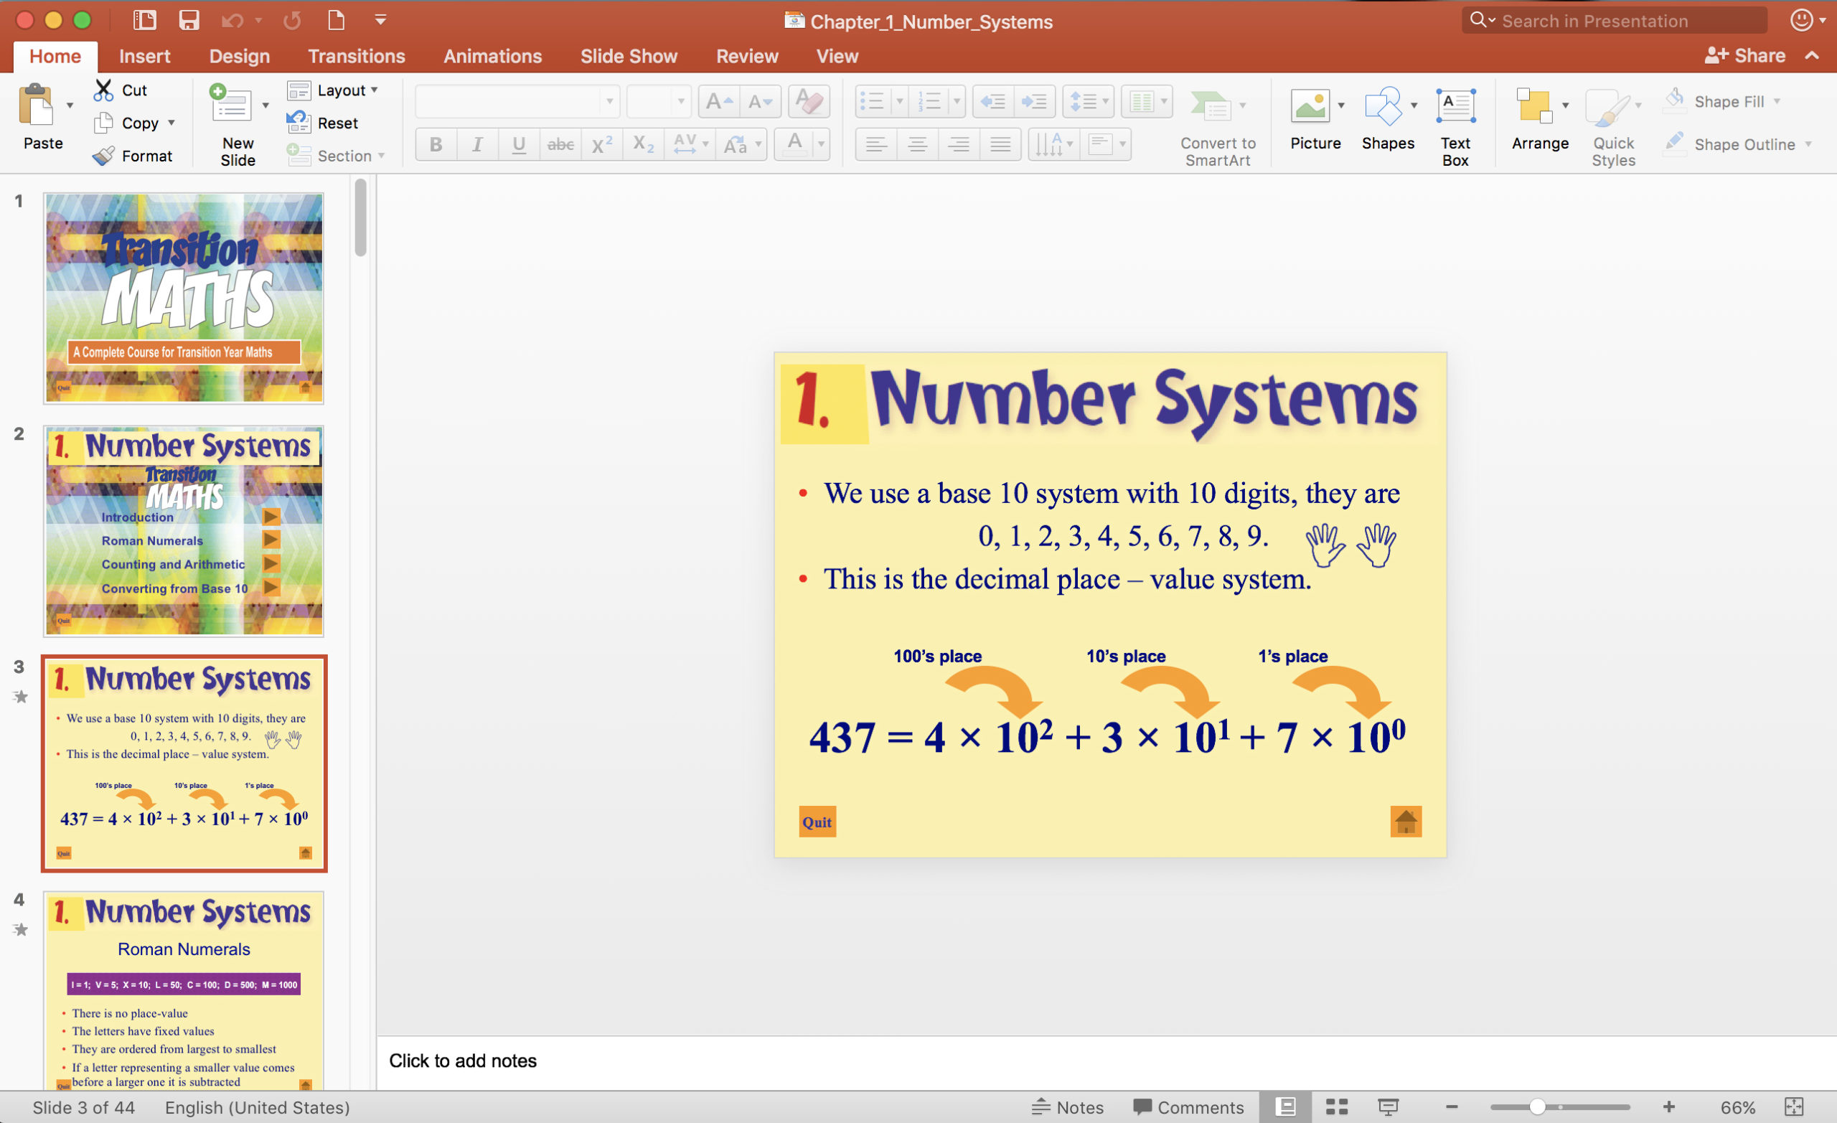
Task: Toggle Italic formatting
Action: (477, 144)
